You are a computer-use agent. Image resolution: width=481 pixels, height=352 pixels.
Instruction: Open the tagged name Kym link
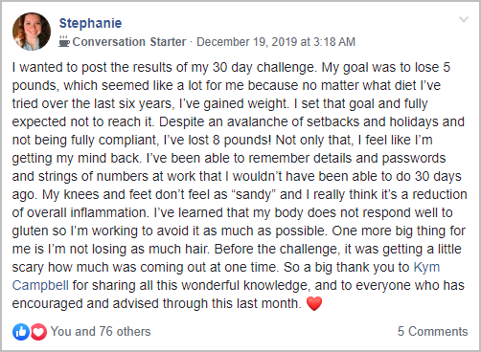click(x=426, y=267)
